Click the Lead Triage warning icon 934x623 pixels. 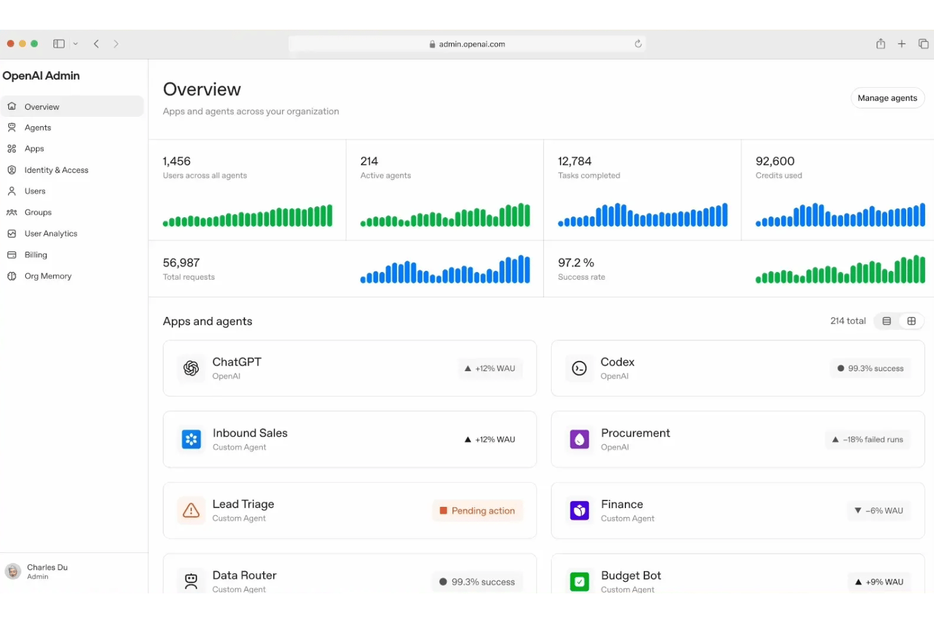click(x=191, y=510)
